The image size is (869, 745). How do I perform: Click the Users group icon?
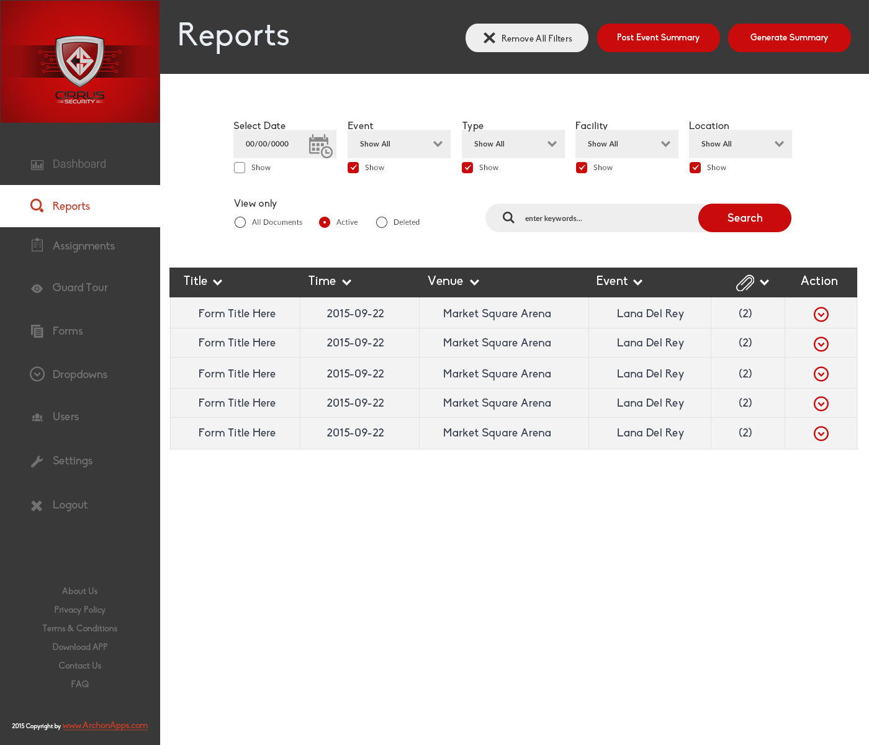pos(37,417)
